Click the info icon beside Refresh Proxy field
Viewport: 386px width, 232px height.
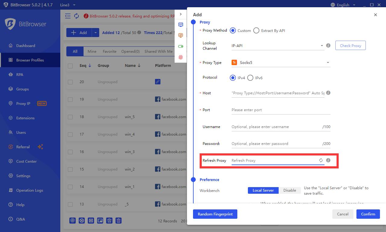[328, 160]
